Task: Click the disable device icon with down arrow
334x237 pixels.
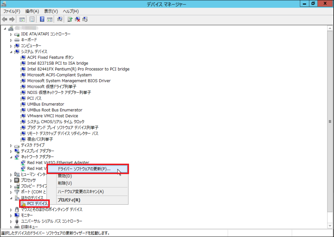Action: (85, 19)
